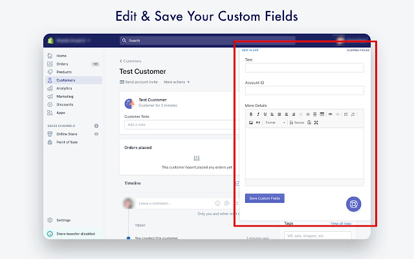Viewport: 414px width, 259px height.
Task: Click the Account ID input field
Action: 304,91
